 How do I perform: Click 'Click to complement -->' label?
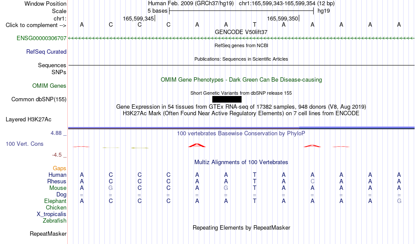click(x=36, y=25)
